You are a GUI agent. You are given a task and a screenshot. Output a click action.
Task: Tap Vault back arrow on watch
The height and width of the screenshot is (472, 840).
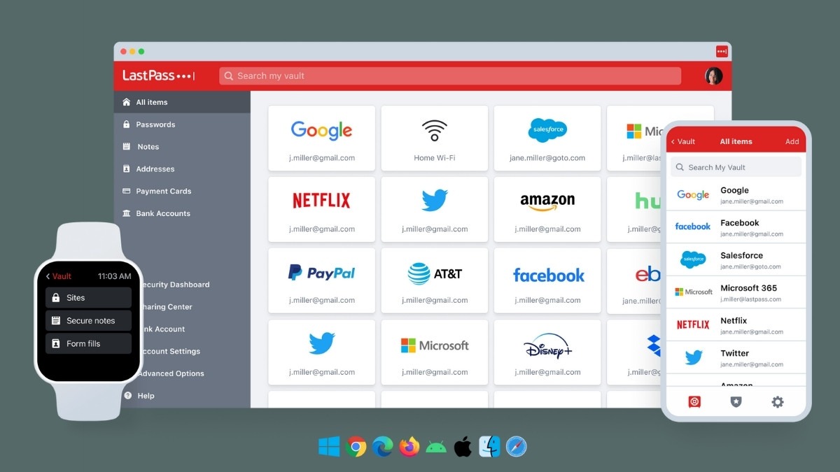click(x=59, y=276)
